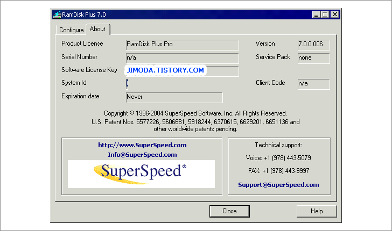The image size is (392, 231).
Task: Click the 'System Id' label
Action: [74, 83]
